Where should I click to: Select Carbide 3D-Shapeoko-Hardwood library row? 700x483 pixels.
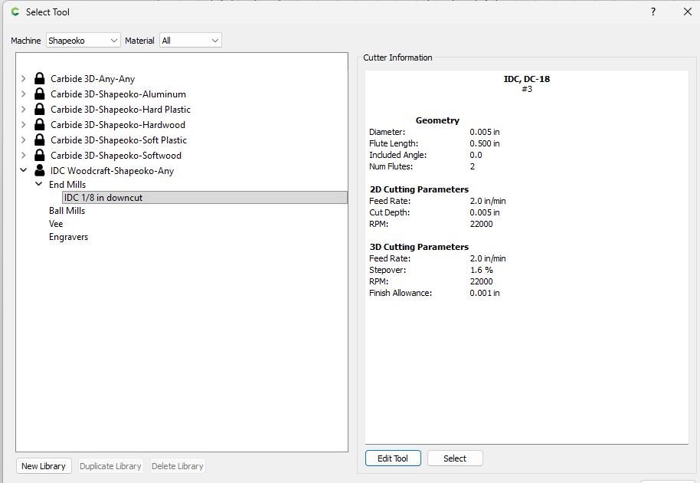click(118, 125)
